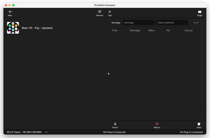210x138 pixels.
Task: Select the 'Wear OS - Pay - Updated' title
Action: pyautogui.click(x=37, y=28)
